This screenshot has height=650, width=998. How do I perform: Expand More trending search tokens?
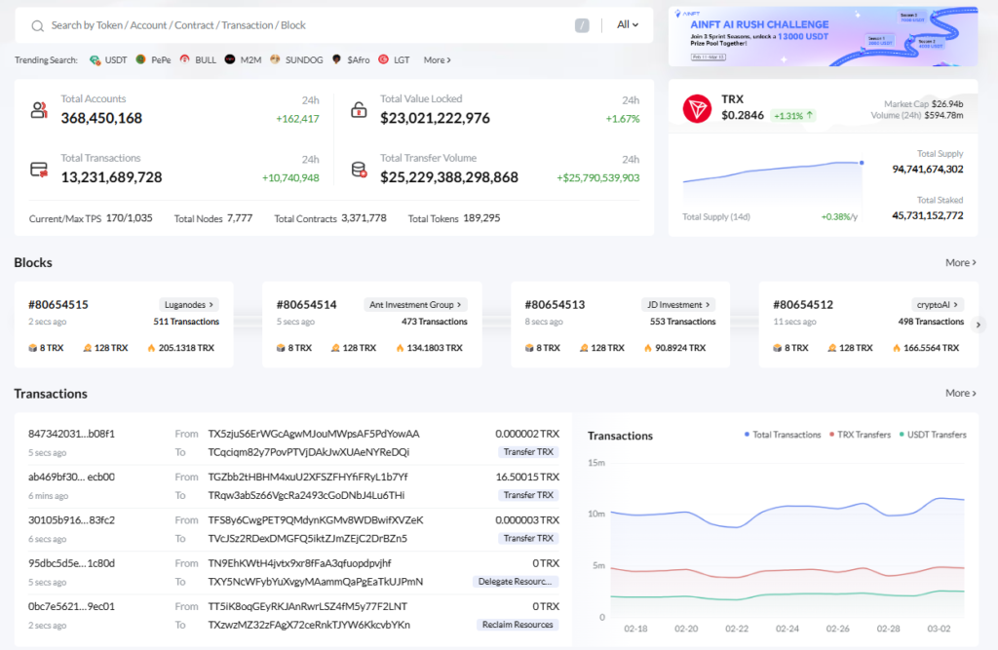point(437,60)
